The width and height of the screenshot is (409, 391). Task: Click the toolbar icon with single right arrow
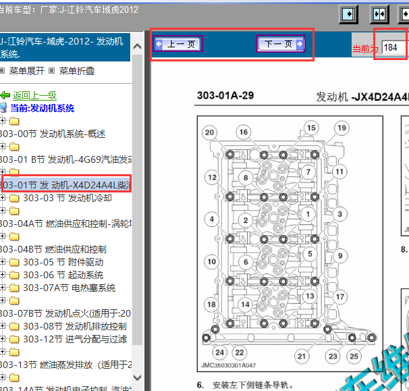pos(348,14)
